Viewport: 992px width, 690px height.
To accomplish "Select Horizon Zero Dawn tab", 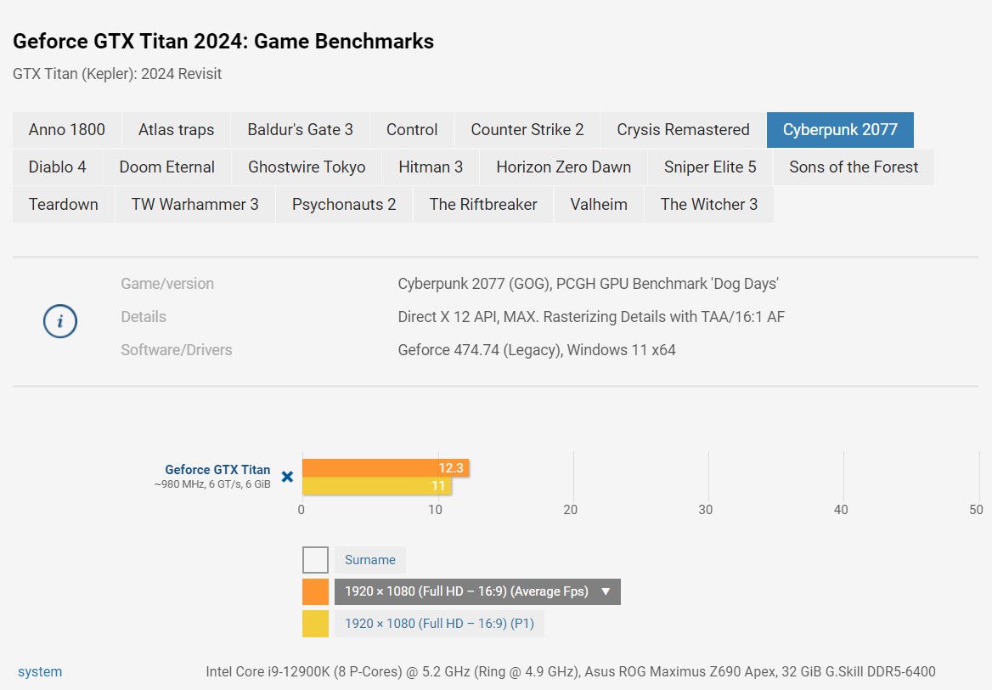I will 564,167.
